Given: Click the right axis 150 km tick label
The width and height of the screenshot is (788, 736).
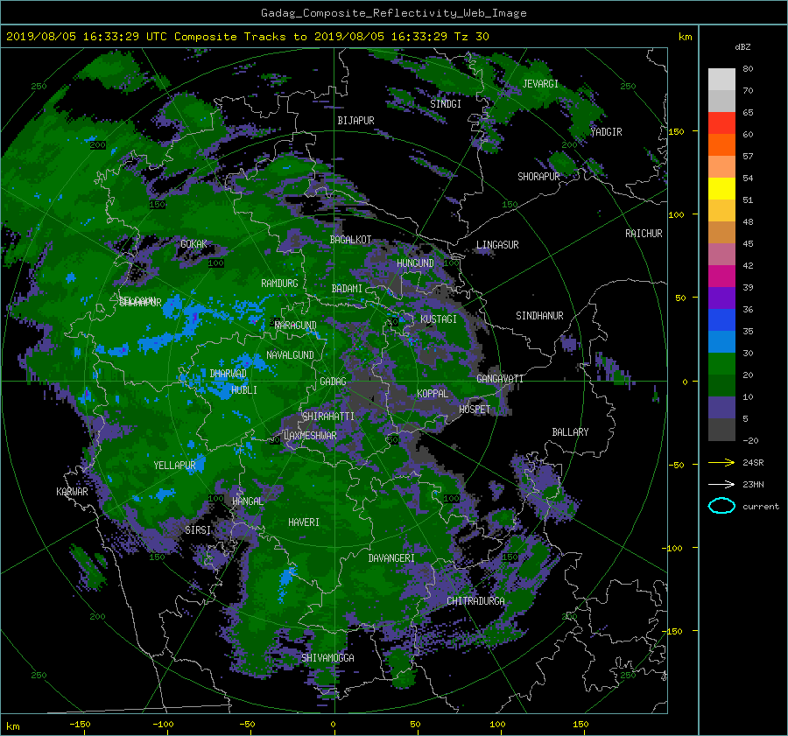Looking at the screenshot, I should 676,131.
